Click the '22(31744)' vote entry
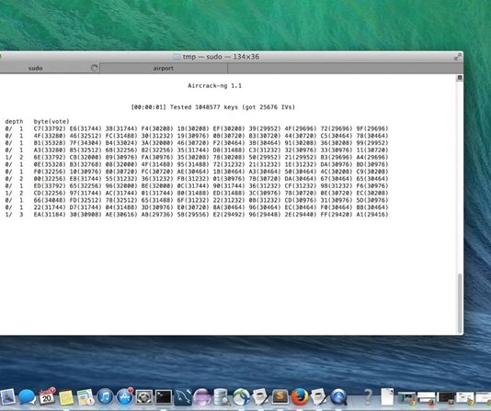This screenshot has width=491, height=411. 50,207
